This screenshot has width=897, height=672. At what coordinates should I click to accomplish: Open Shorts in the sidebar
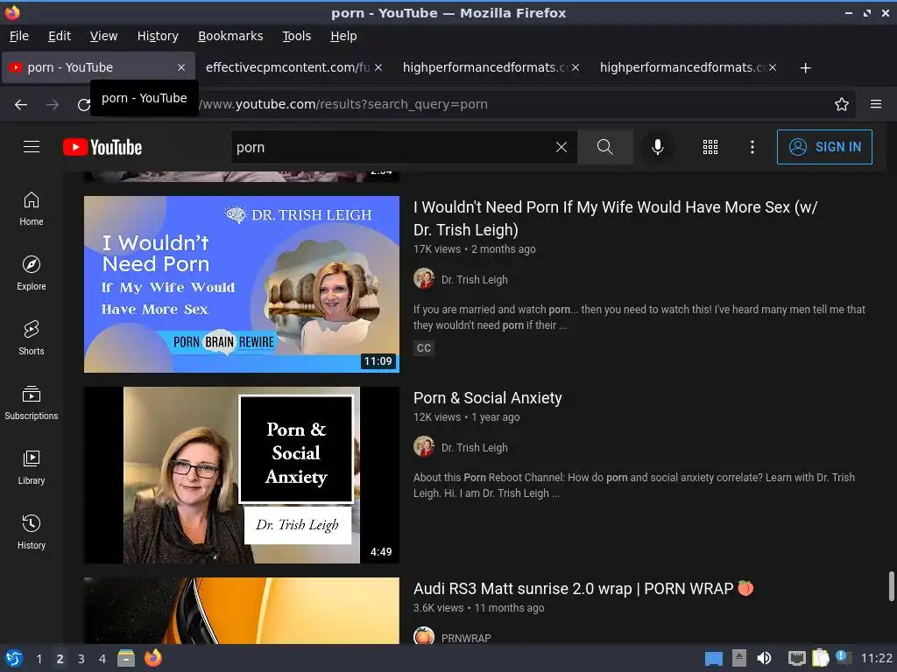pyautogui.click(x=32, y=338)
